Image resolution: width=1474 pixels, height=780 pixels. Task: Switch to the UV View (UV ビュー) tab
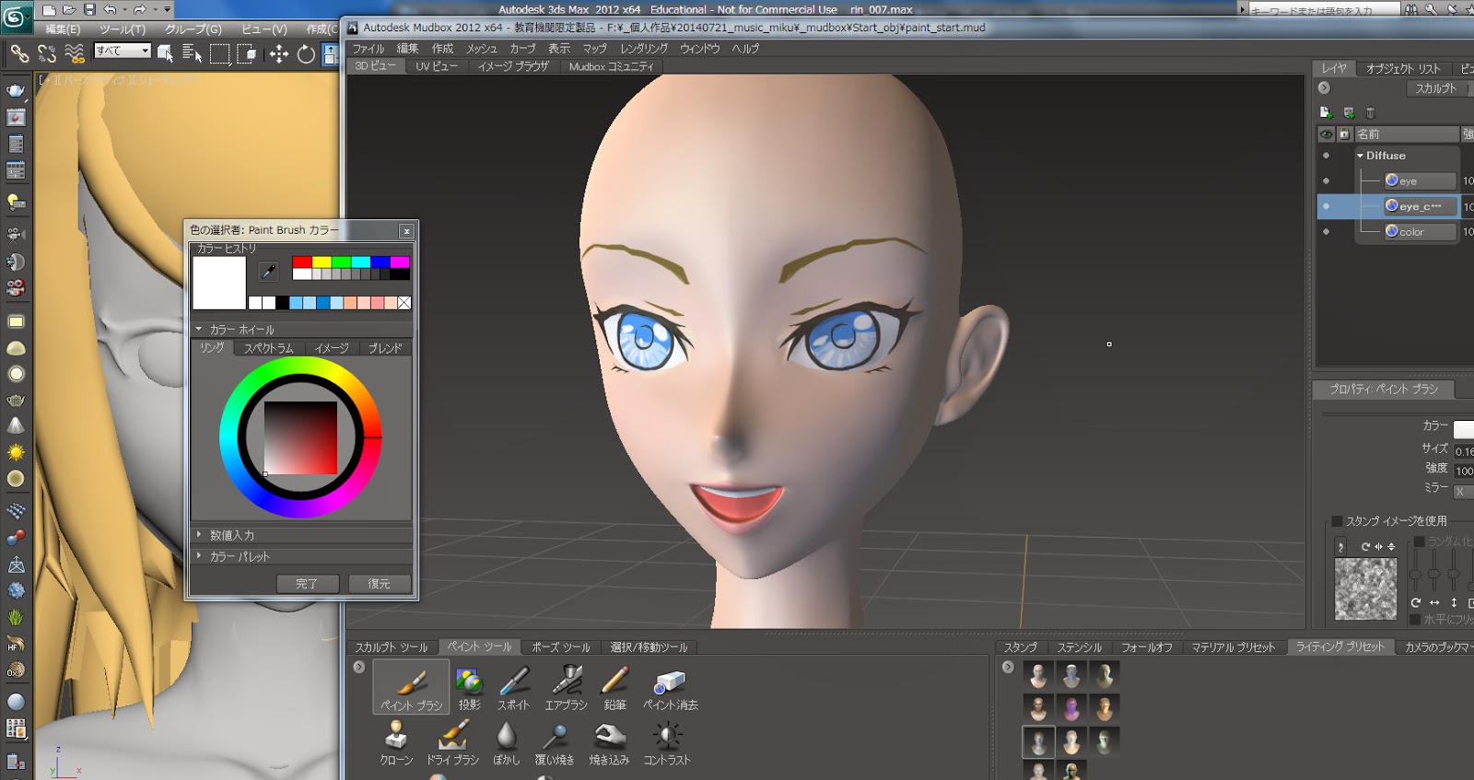point(437,66)
